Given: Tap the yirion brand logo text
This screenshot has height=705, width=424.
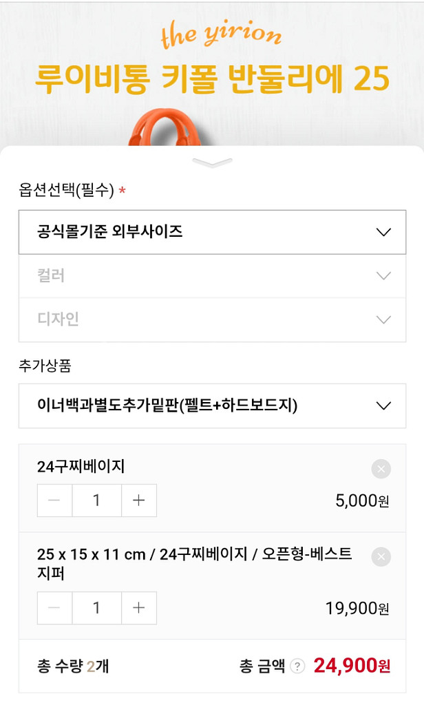Looking at the screenshot, I should (220, 36).
